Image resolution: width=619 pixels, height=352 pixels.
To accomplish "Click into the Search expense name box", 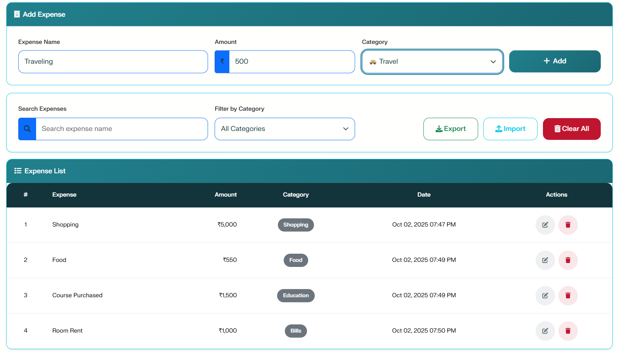I will 121,129.
